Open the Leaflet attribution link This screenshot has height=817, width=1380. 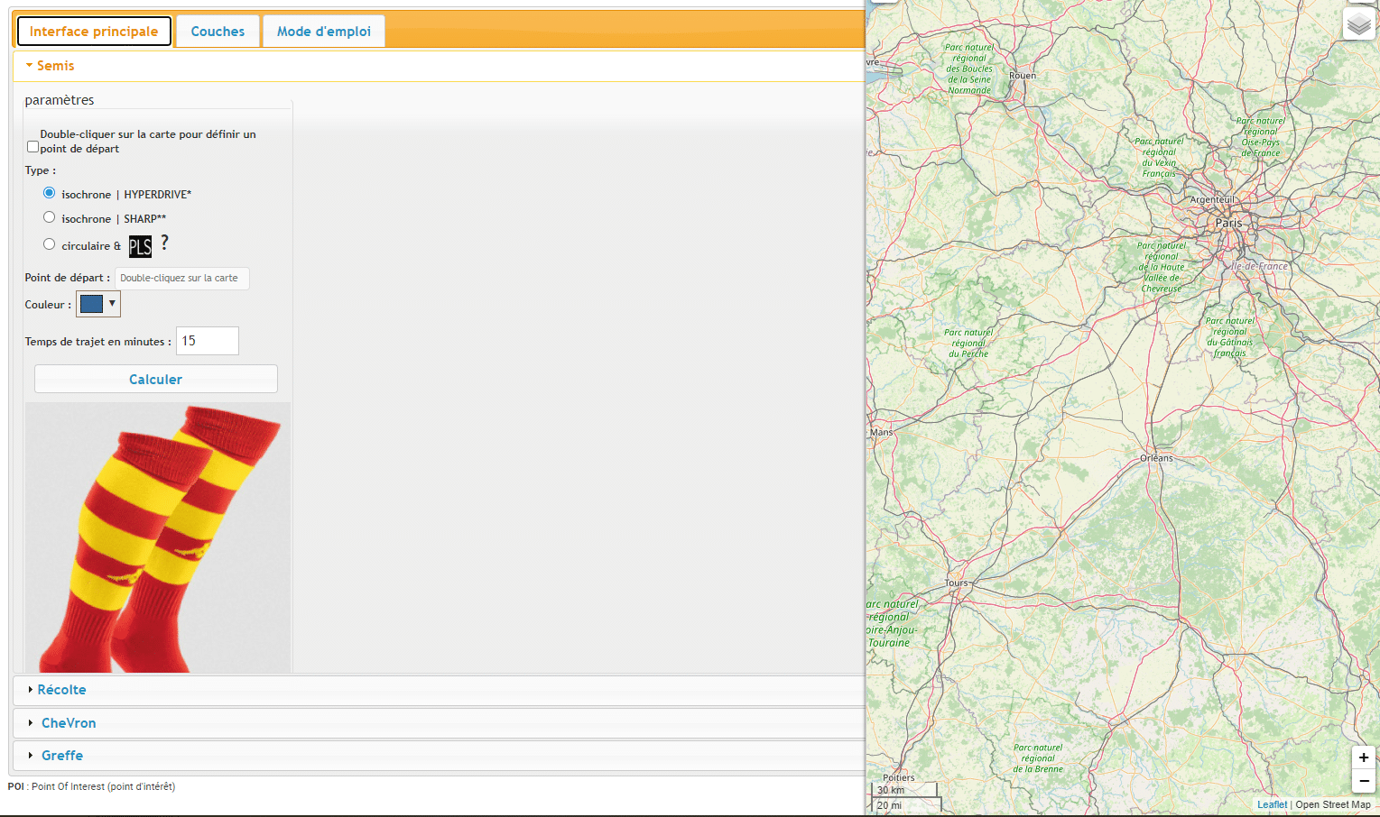[1272, 804]
